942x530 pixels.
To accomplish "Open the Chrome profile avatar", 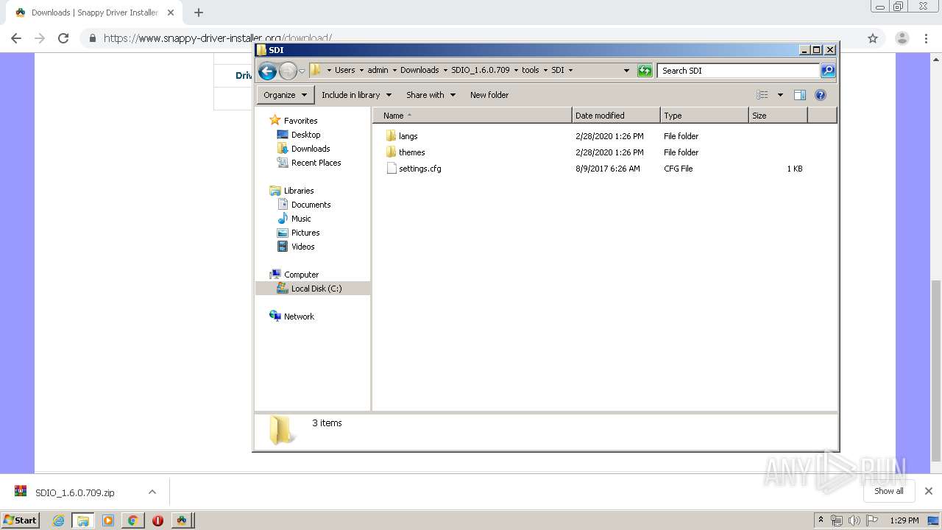I will [x=902, y=38].
